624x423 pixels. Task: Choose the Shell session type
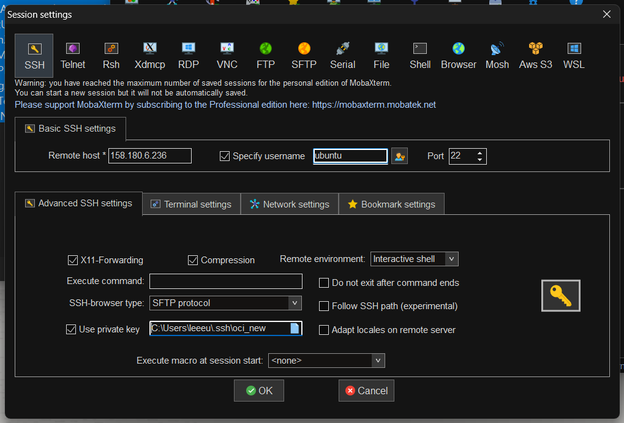(420, 56)
